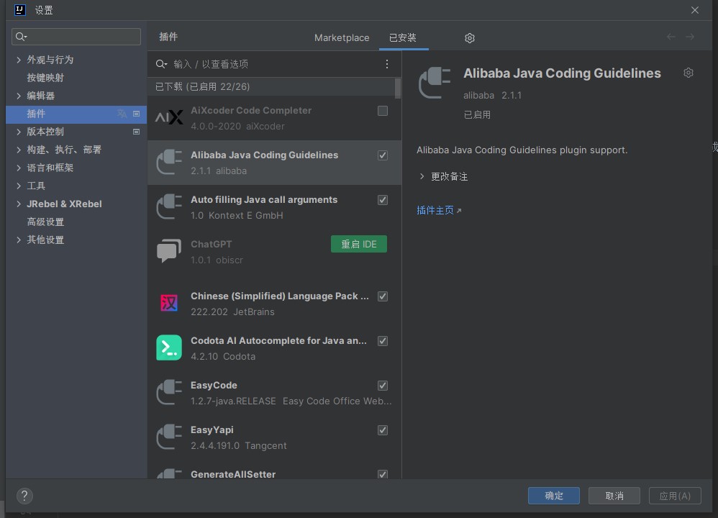This screenshot has height=518, width=718.
Task: Click the AiXcoder Code Completer plugin icon
Action: (169, 118)
